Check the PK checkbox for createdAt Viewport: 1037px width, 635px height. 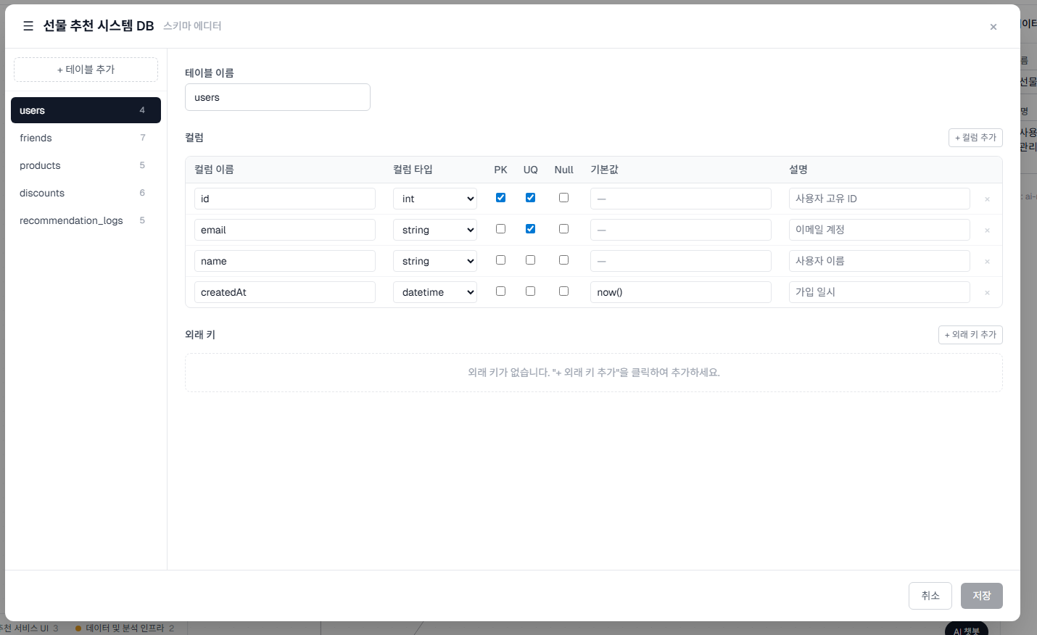click(500, 291)
